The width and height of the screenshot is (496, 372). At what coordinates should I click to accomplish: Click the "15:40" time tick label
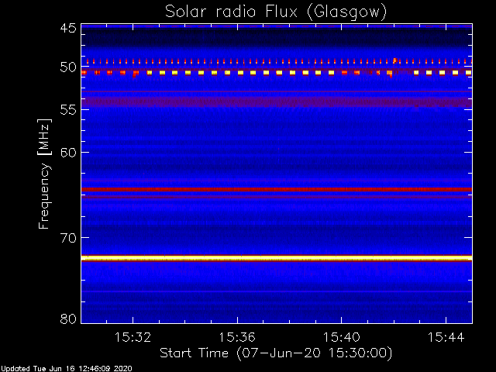pos(341,337)
